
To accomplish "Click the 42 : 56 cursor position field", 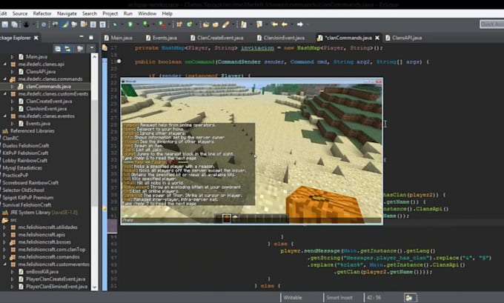I will 374,298.
